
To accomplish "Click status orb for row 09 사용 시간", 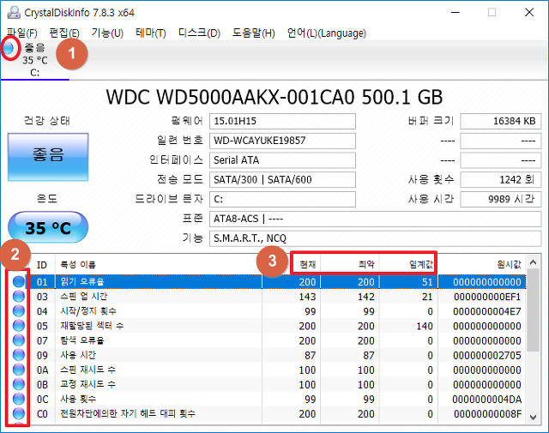I will tap(19, 355).
